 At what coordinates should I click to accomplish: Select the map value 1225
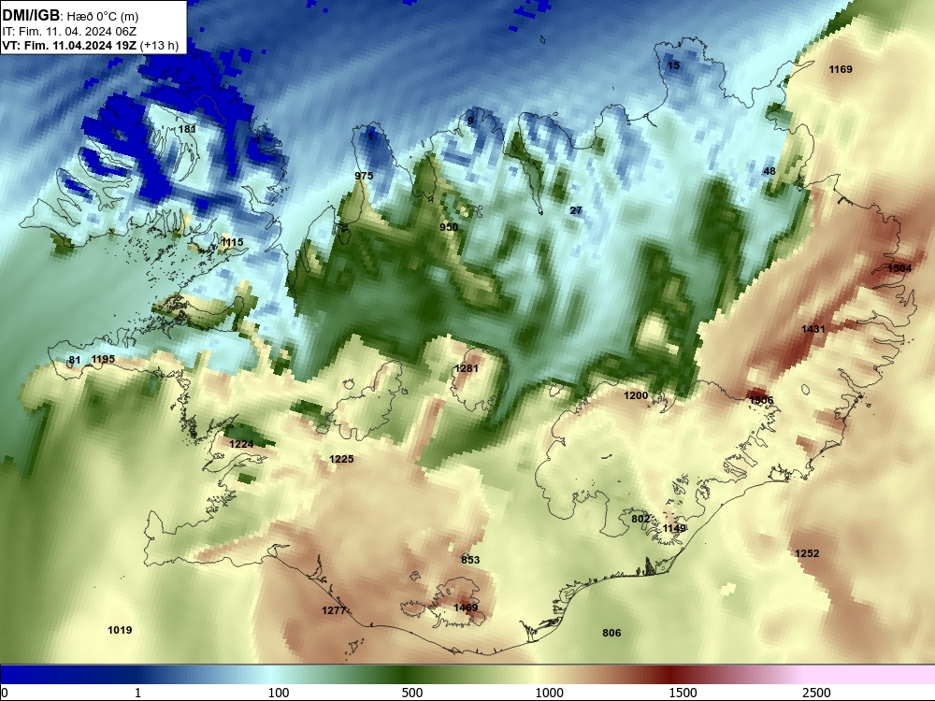tap(341, 459)
